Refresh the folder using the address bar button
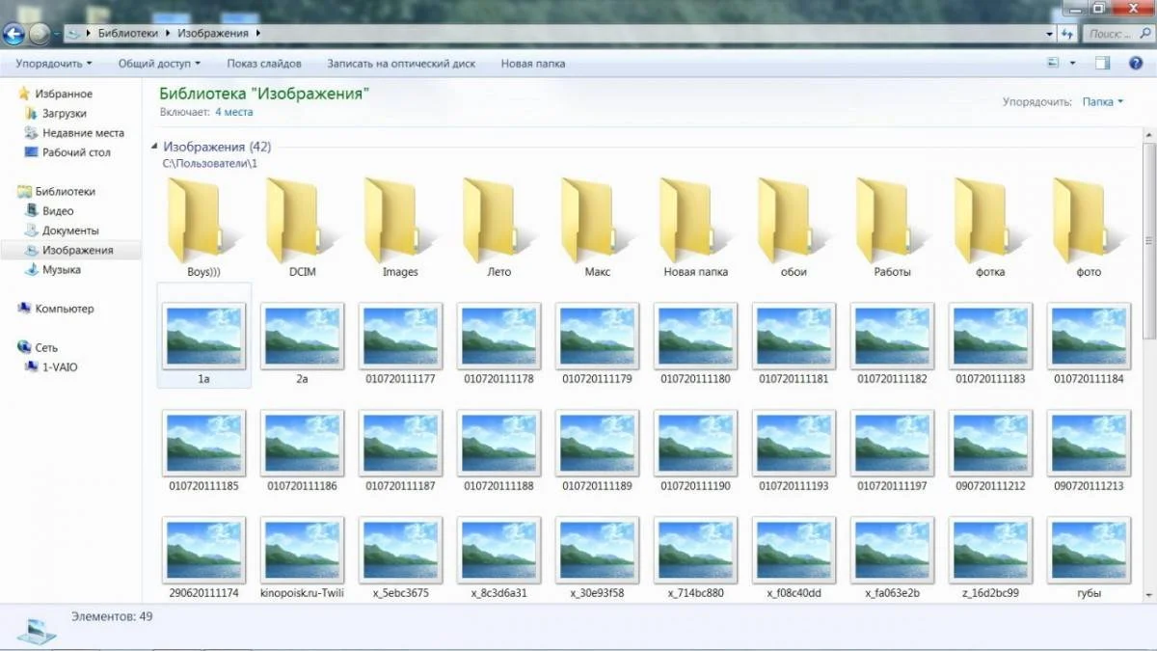 pyautogui.click(x=1066, y=33)
